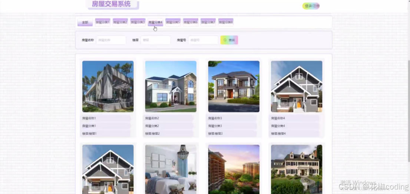The height and width of the screenshot is (194, 410).
Task: Click the 房屋分类3 text on third card
Action: (x=215, y=126)
